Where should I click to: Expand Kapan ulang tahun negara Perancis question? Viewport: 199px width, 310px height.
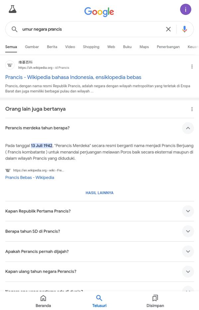(x=99, y=271)
